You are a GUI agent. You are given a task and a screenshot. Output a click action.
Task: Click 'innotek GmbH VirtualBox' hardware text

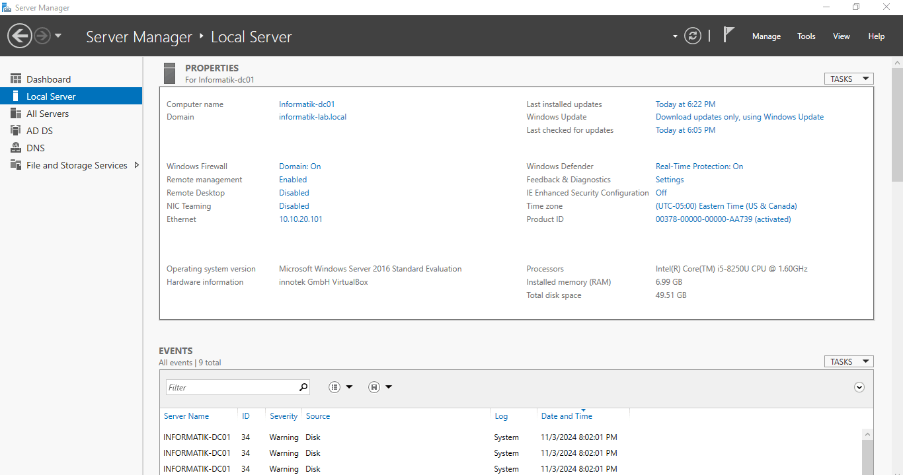pos(323,282)
